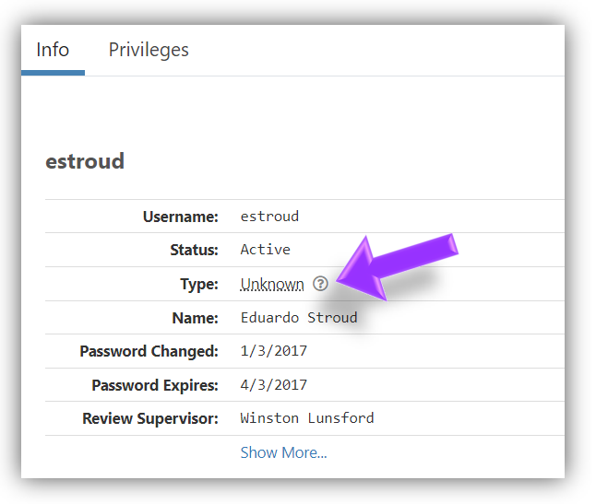Click the Password Expires label
This screenshot has width=596, height=504.
(155, 385)
